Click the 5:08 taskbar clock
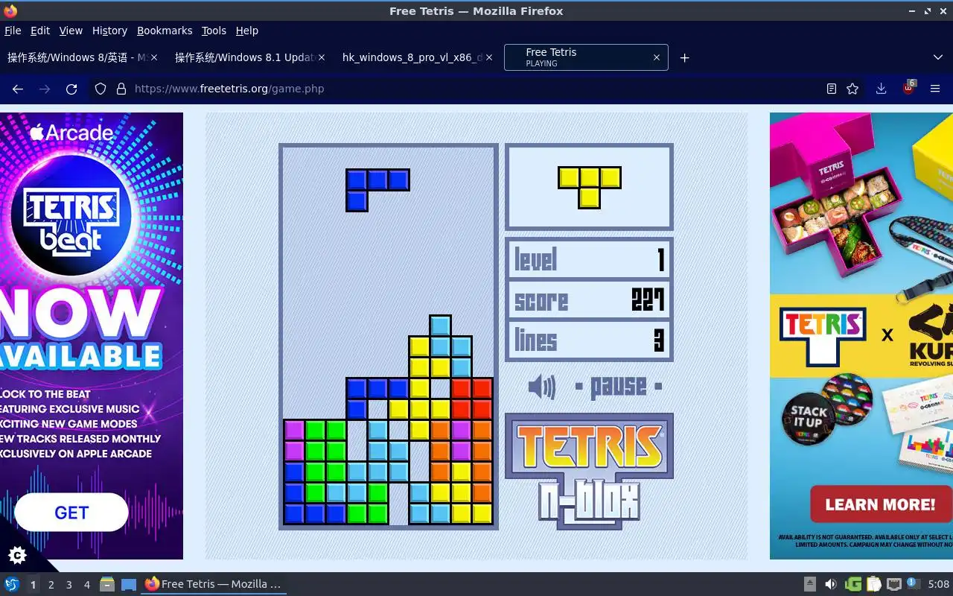 click(x=938, y=584)
